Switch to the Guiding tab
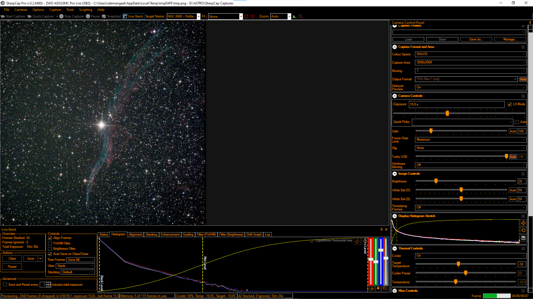This screenshot has height=299, width=533. click(188, 234)
